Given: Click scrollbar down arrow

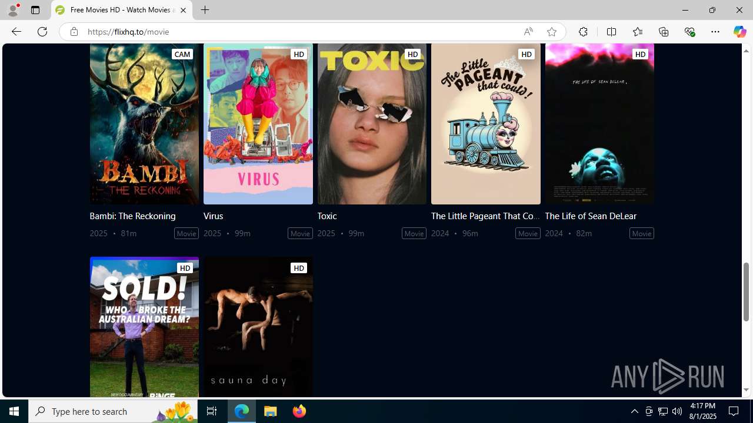Looking at the screenshot, I should (746, 390).
